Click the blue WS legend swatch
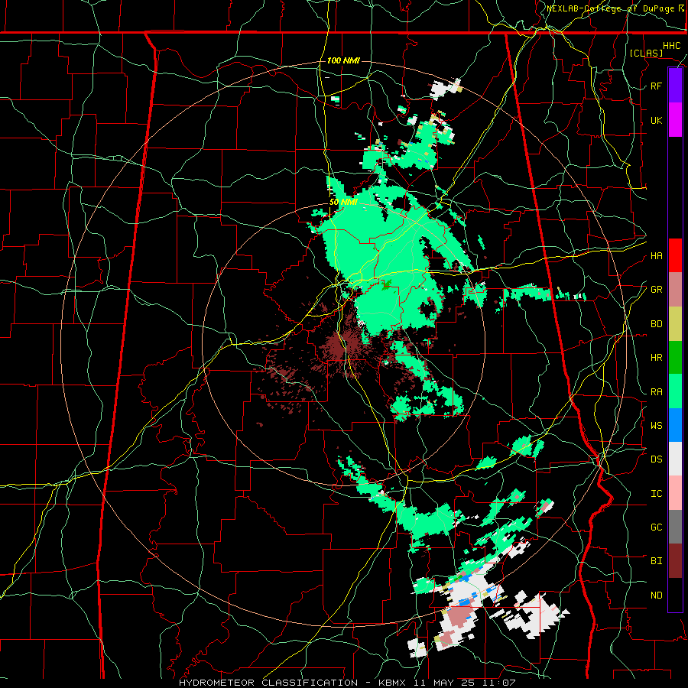The image size is (688, 688). tap(675, 425)
